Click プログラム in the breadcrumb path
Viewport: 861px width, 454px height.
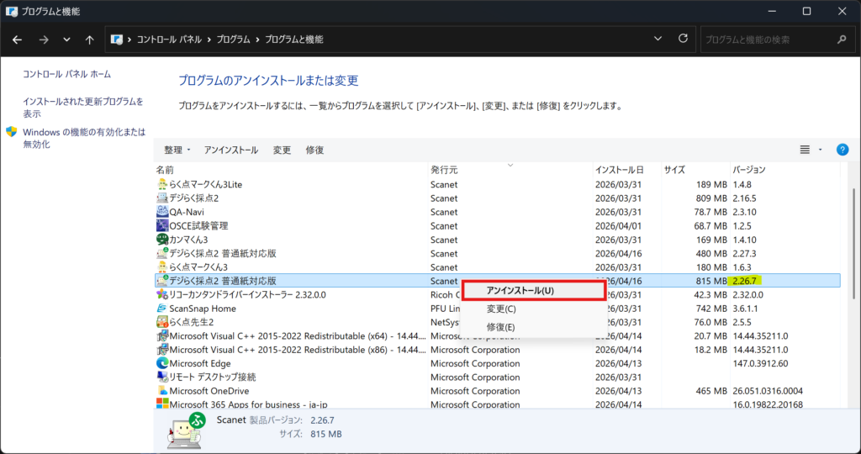click(x=234, y=40)
